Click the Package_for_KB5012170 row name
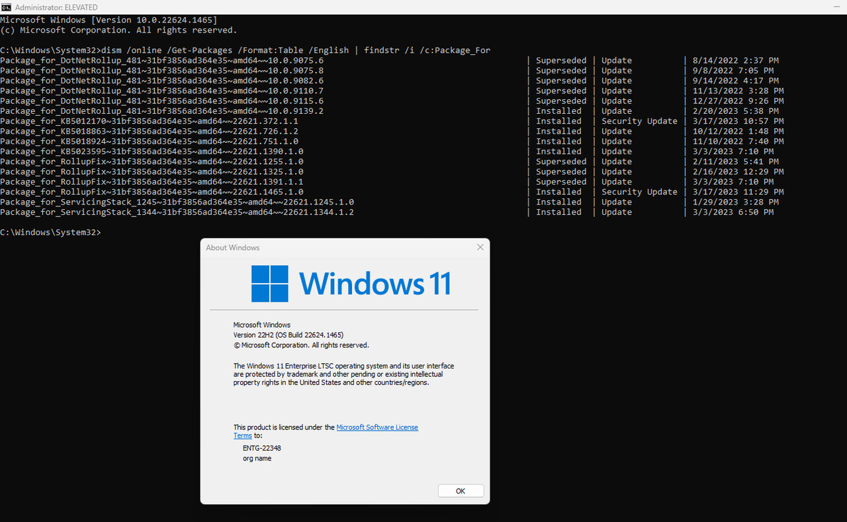The image size is (847, 522). [x=149, y=121]
